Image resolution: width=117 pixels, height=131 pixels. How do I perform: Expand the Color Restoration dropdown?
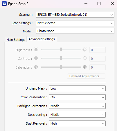pos(77,97)
